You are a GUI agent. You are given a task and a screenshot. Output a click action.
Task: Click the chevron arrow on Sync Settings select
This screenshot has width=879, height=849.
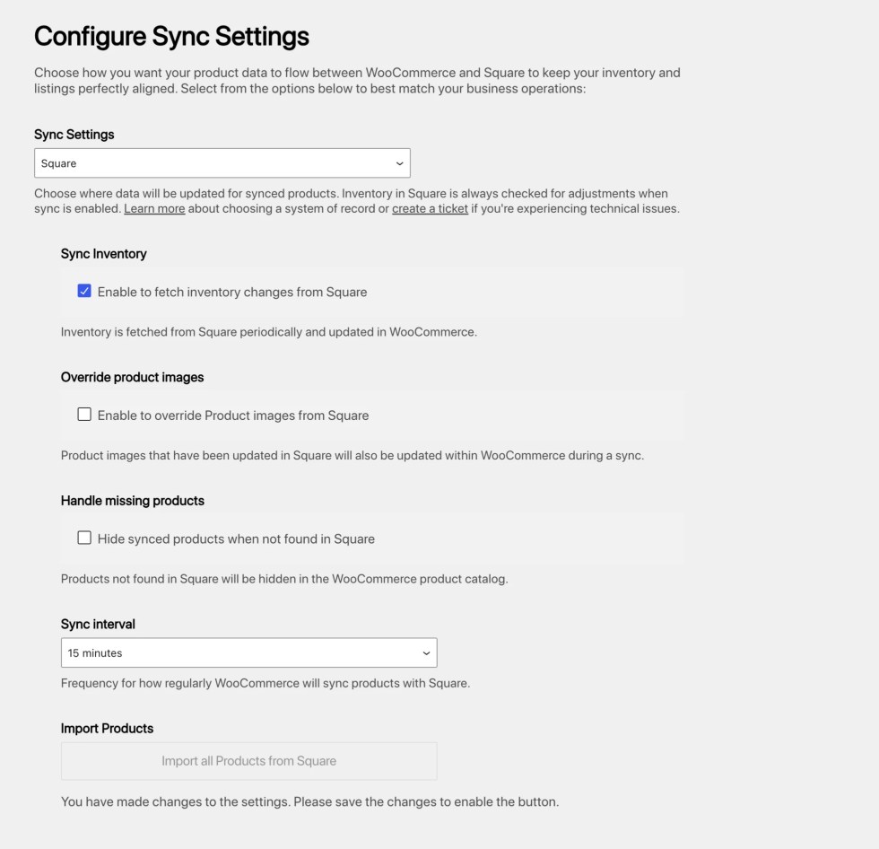399,163
